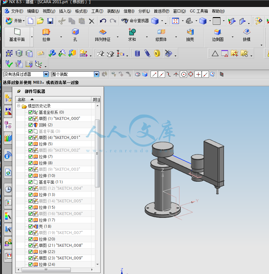Click the 附注 column header
The height and width of the screenshot is (274, 269).
point(97,100)
